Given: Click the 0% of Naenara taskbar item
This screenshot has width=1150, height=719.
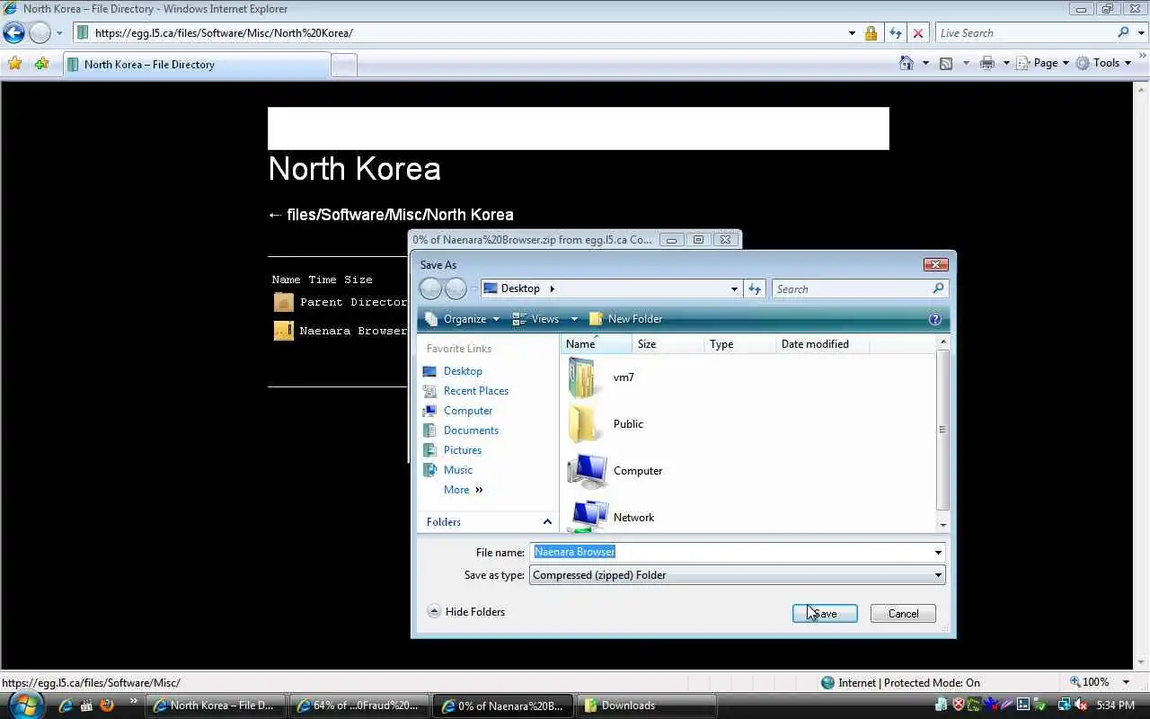Looking at the screenshot, I should [x=504, y=706].
